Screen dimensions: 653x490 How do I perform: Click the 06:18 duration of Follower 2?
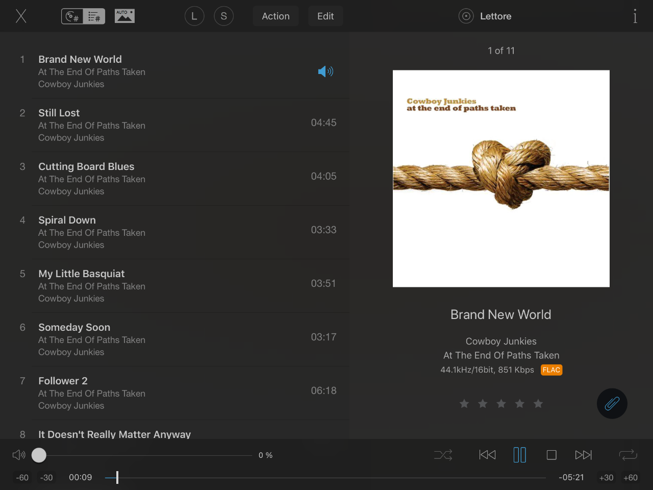323,390
